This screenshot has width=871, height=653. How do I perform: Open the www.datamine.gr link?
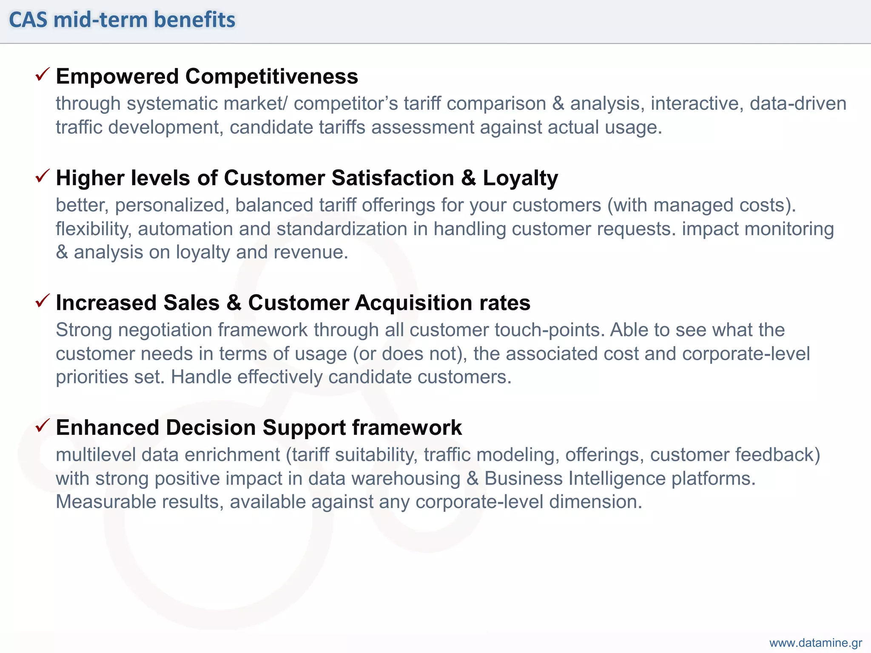[816, 643]
